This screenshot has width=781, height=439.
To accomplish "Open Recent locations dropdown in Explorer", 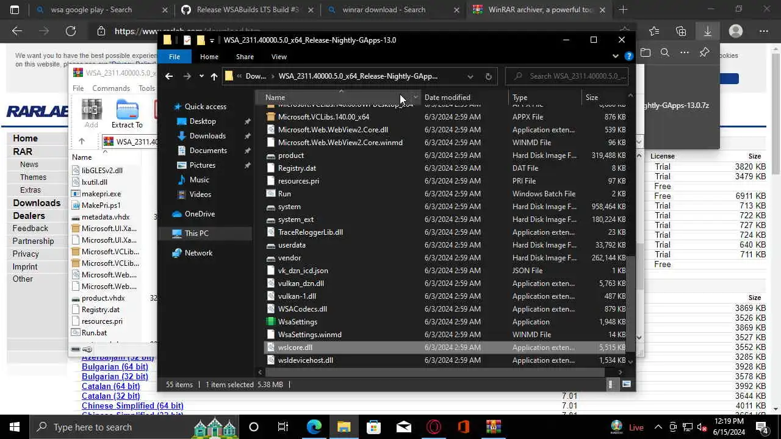I will pos(201,76).
